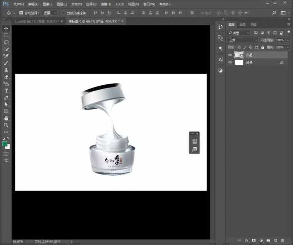Select the Hand tool
Image resolution: width=293 pixels, height=245 pixels.
click(x=6, y=118)
